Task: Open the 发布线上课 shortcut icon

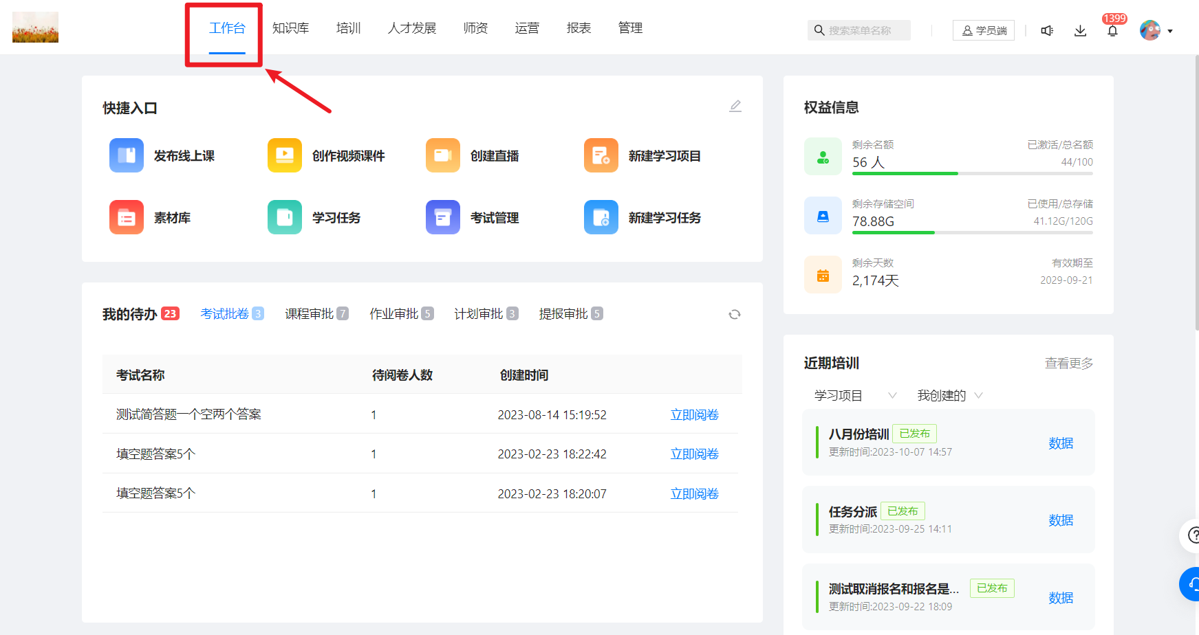Action: tap(127, 155)
